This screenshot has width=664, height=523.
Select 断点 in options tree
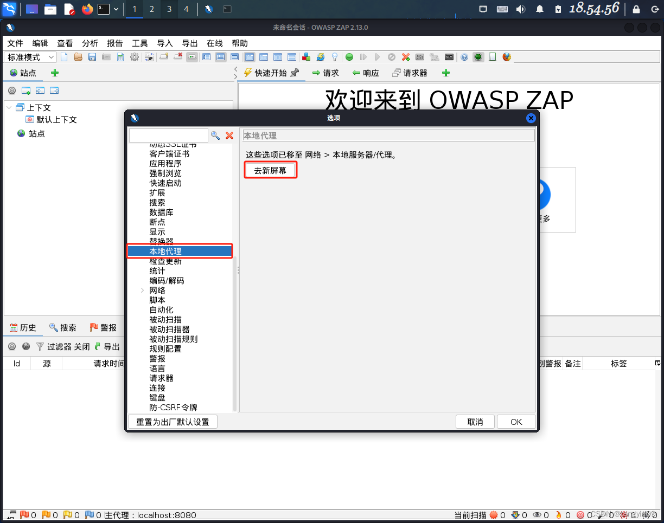pos(157,222)
